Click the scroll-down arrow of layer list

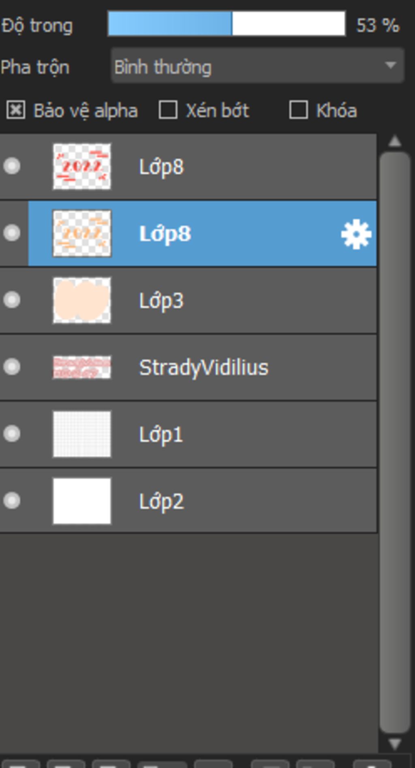[394, 743]
